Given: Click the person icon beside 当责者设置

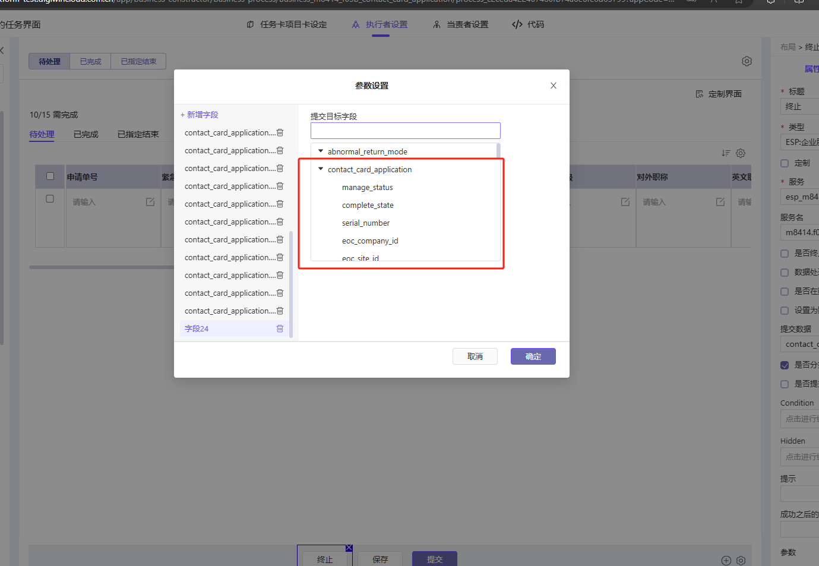Looking at the screenshot, I should 437,24.
